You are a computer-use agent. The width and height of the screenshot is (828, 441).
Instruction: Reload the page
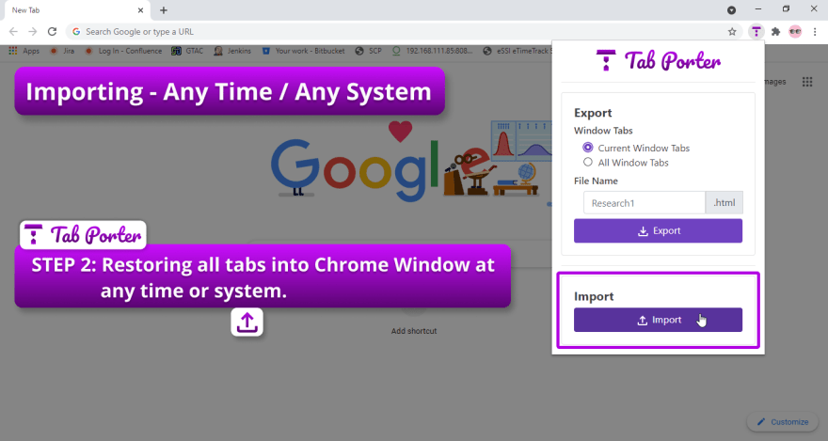point(52,32)
